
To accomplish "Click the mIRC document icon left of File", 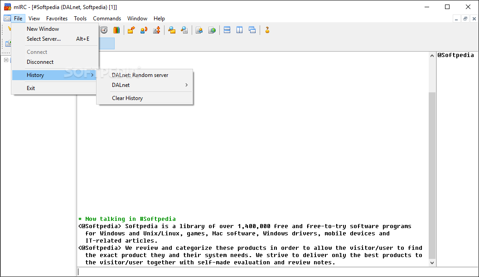I will (x=7, y=18).
